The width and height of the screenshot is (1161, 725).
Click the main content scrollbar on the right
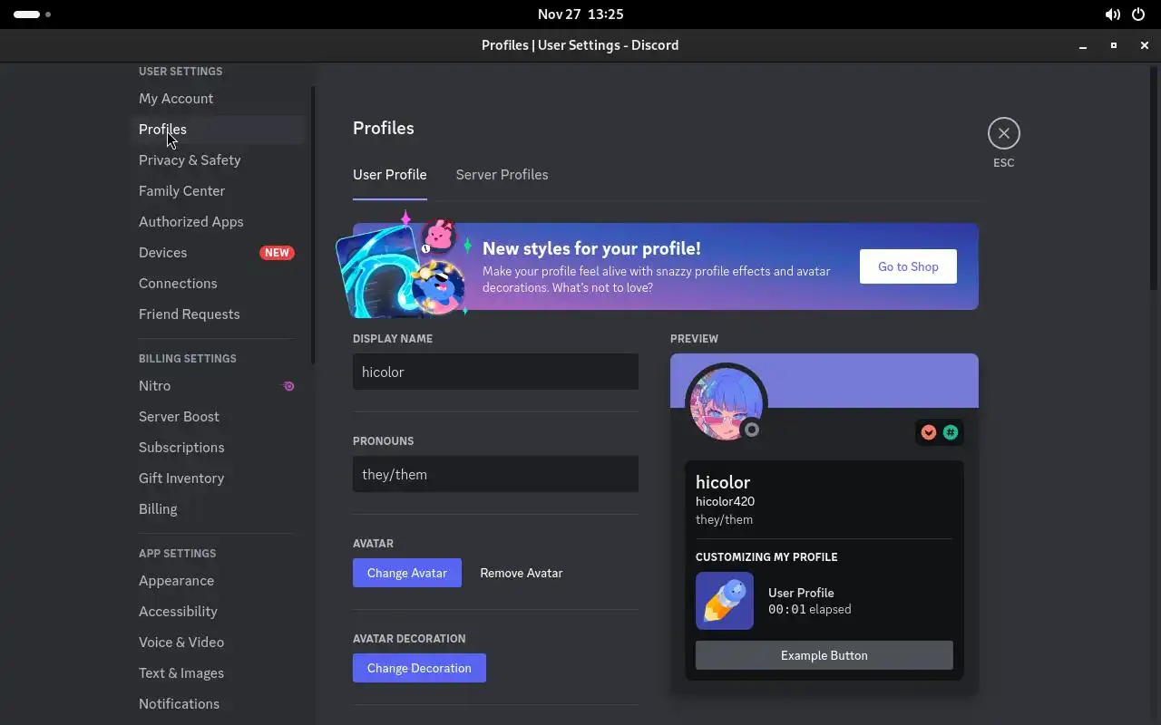click(1154, 177)
